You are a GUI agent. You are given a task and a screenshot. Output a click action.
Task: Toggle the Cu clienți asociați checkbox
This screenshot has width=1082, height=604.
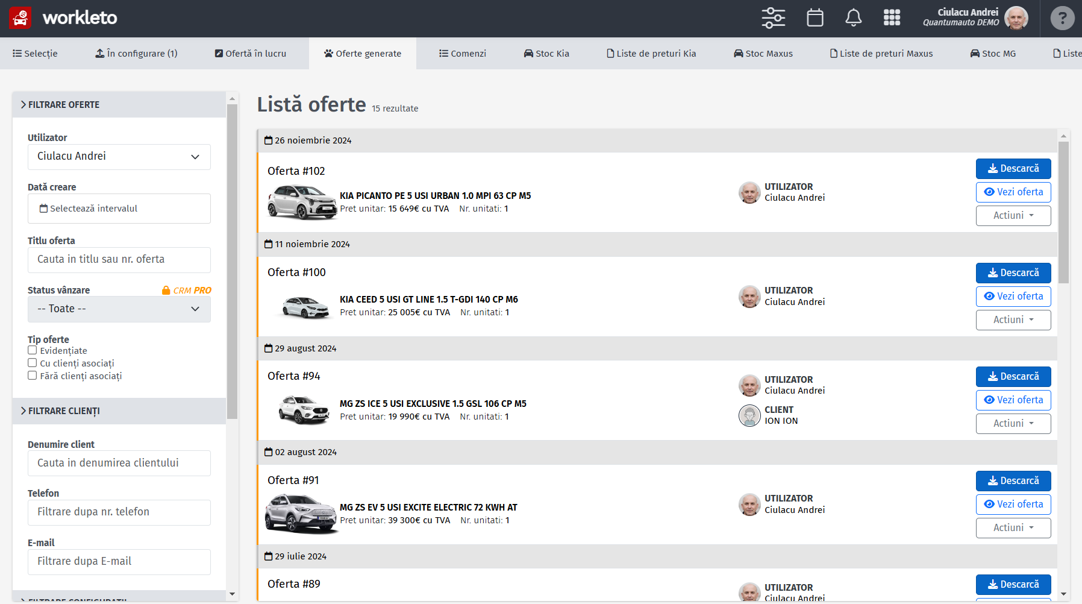click(33, 363)
